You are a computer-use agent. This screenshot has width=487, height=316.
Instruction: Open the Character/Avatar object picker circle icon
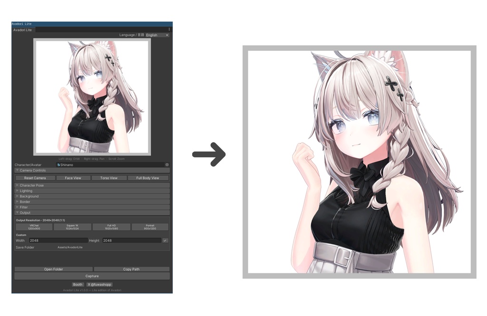point(167,165)
